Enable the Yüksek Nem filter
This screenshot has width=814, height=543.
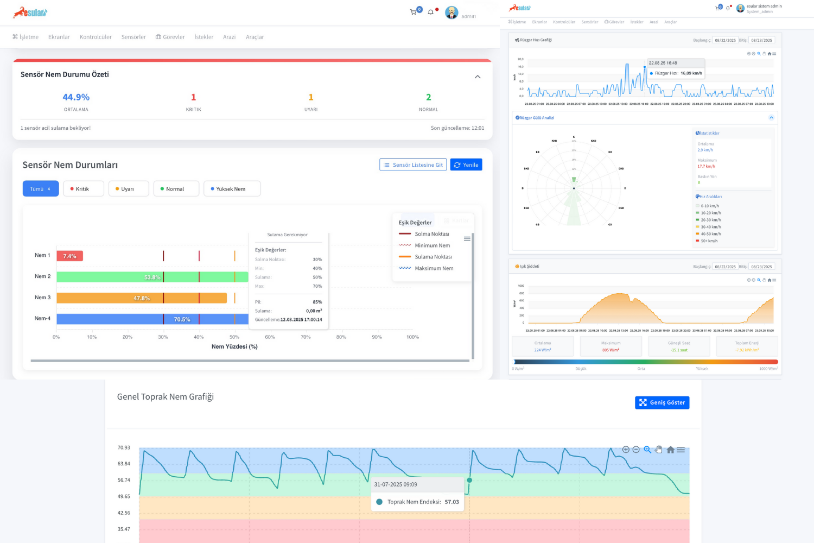point(232,188)
